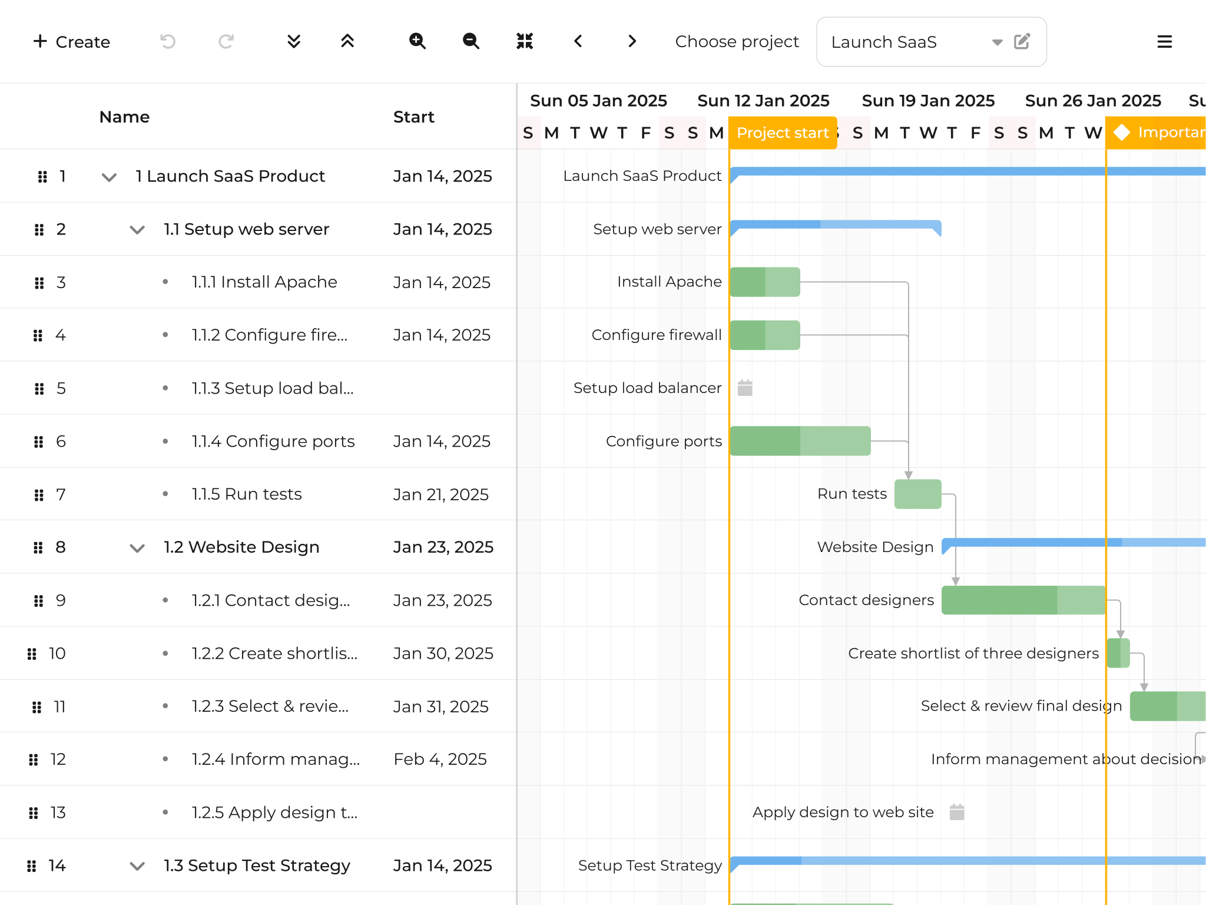The image size is (1206, 905).
Task: Click the undo icon
Action: (x=168, y=41)
